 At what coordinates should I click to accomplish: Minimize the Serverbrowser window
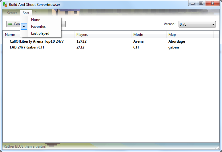(x=192, y=4)
